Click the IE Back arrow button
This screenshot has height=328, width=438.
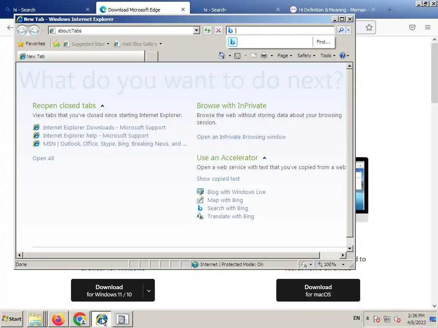tap(22, 30)
